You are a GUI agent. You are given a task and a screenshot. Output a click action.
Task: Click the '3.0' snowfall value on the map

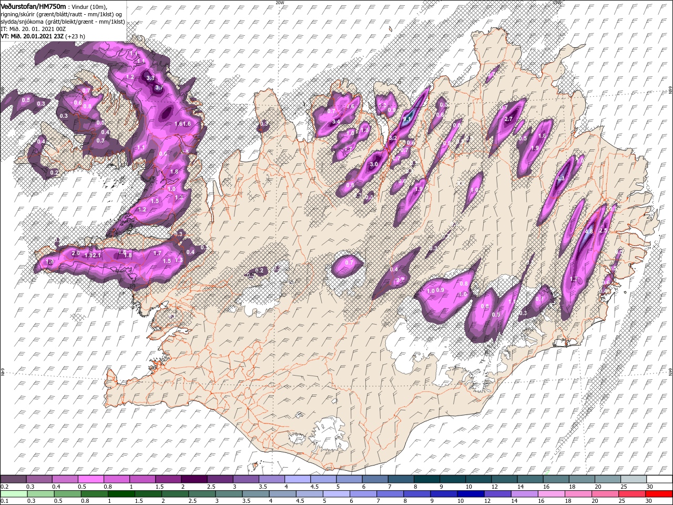click(374, 165)
